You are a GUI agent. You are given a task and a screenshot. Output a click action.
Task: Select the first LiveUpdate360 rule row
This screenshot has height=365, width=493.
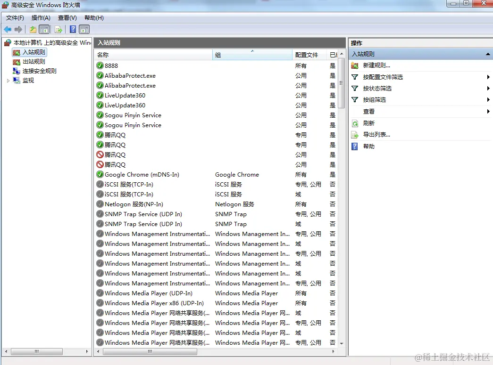pyautogui.click(x=216, y=96)
